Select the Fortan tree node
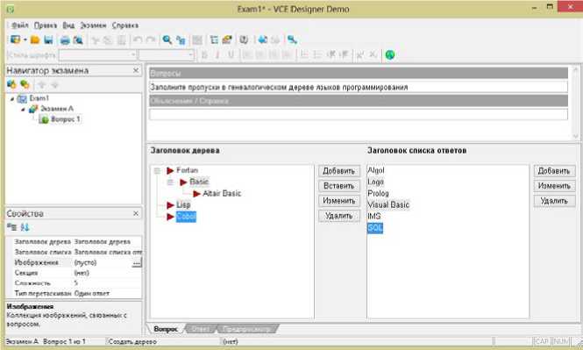Screen dimensions: 583x350 click(187, 170)
